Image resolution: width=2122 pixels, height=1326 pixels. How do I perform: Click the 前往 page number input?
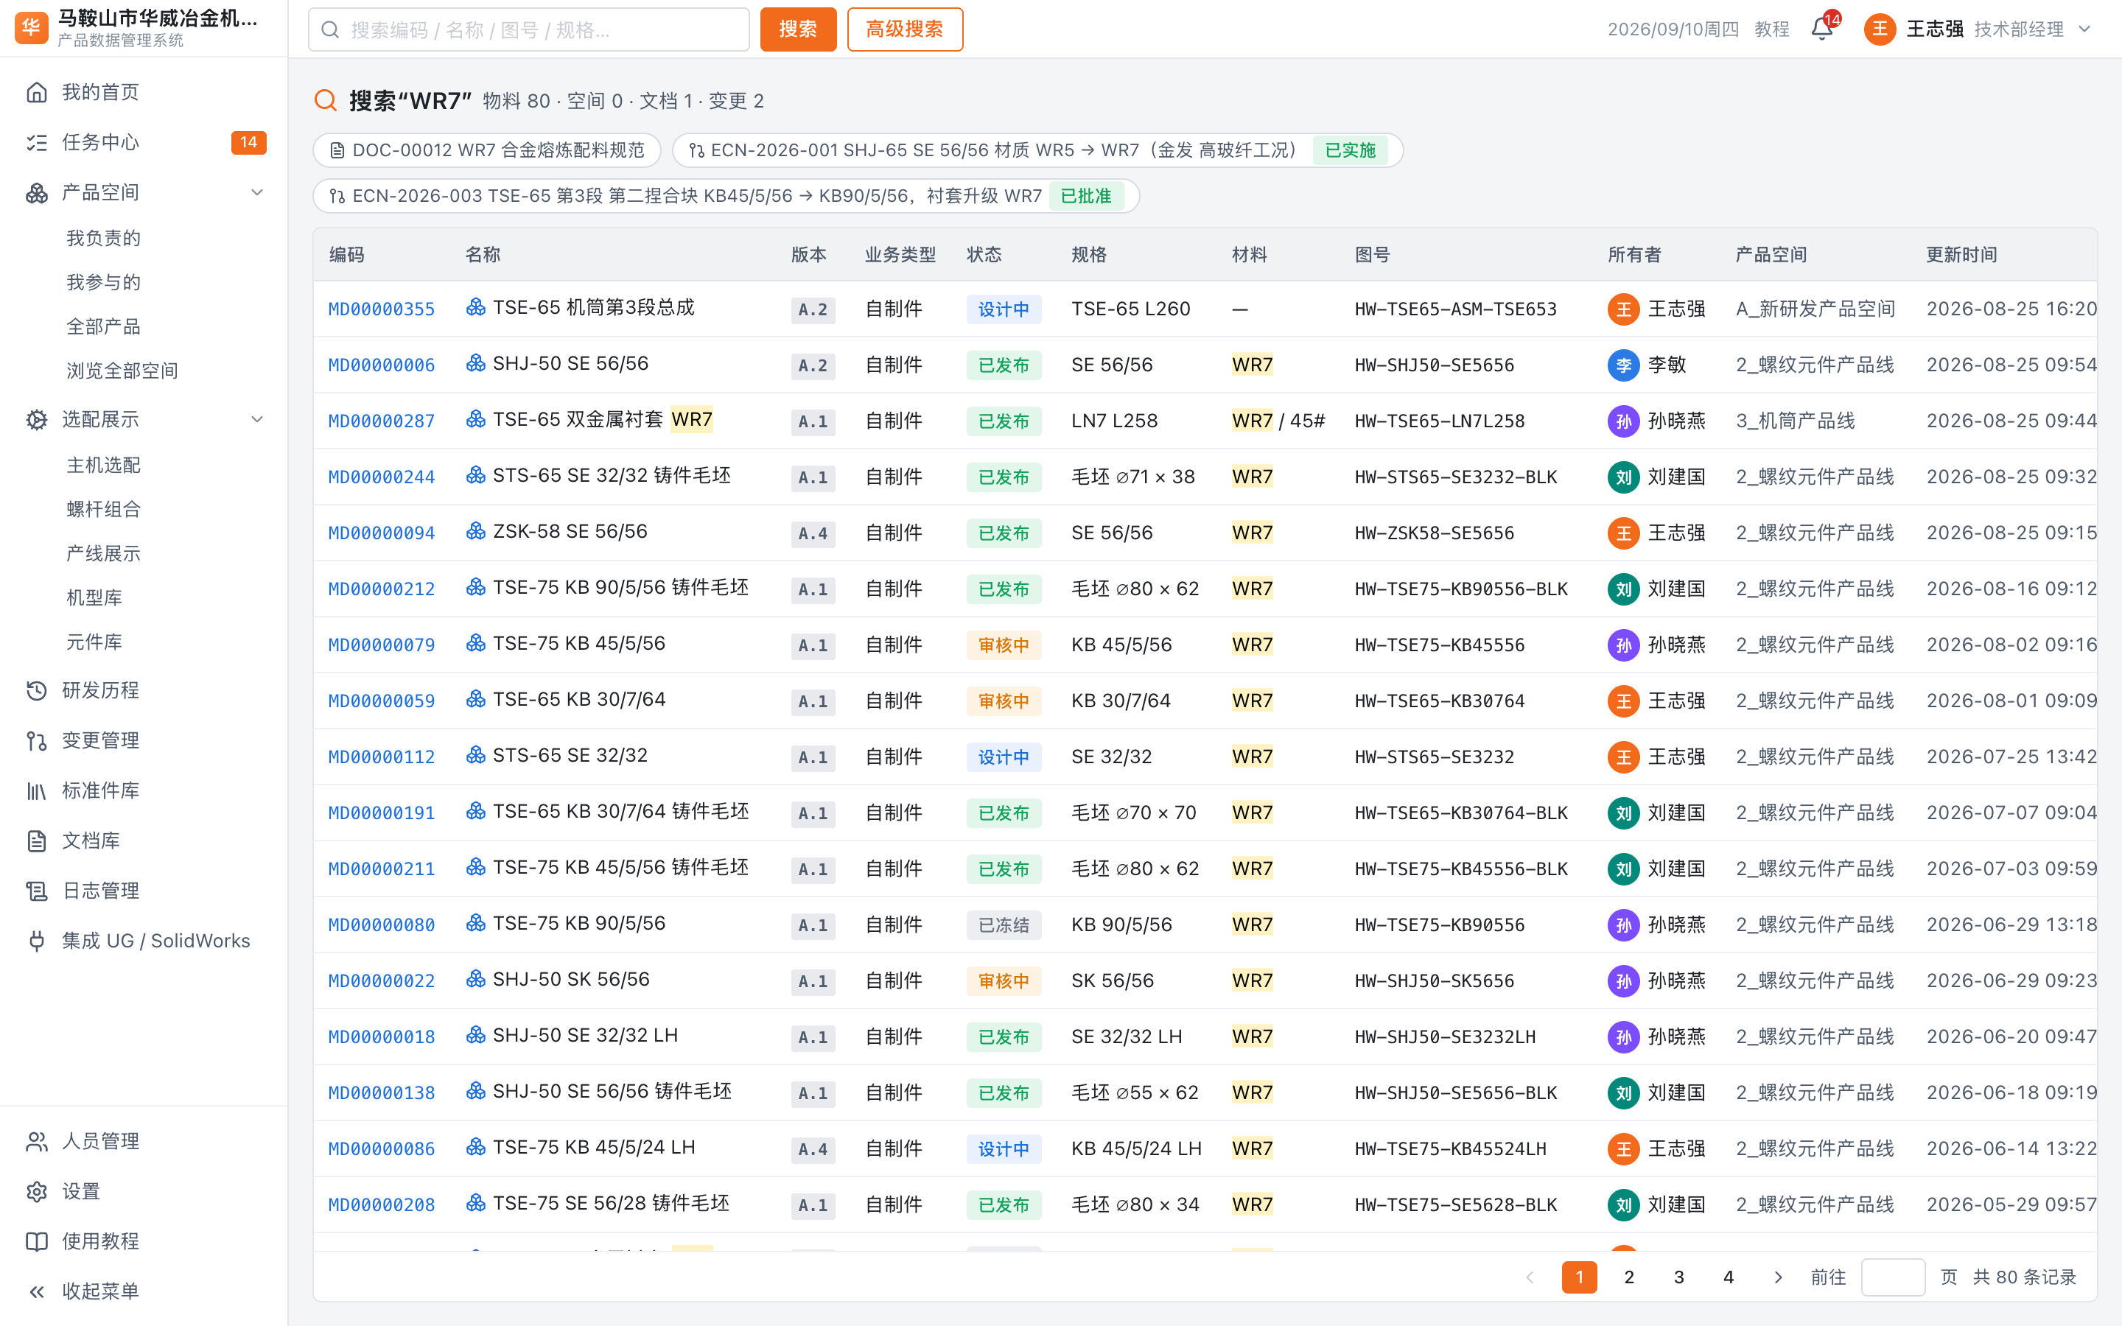pyautogui.click(x=1892, y=1277)
